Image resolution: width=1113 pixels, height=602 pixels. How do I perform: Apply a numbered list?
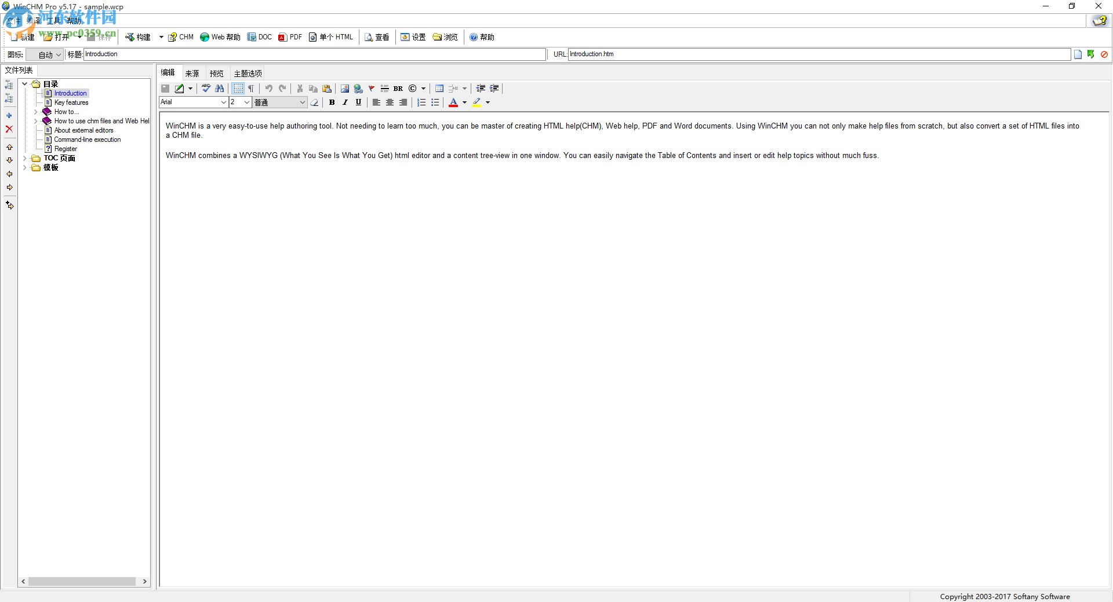tap(421, 102)
